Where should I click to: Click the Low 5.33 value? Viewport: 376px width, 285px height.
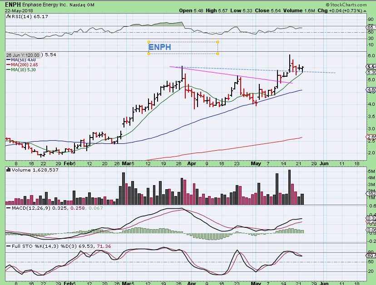(x=242, y=10)
